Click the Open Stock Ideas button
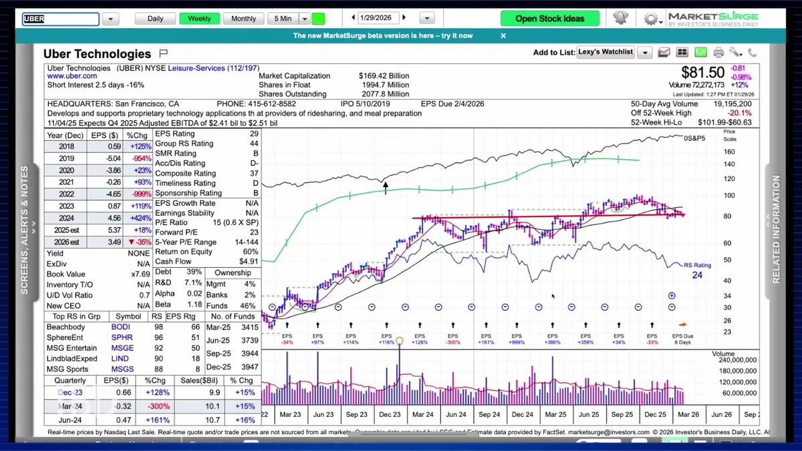This screenshot has height=451, width=802. [550, 19]
